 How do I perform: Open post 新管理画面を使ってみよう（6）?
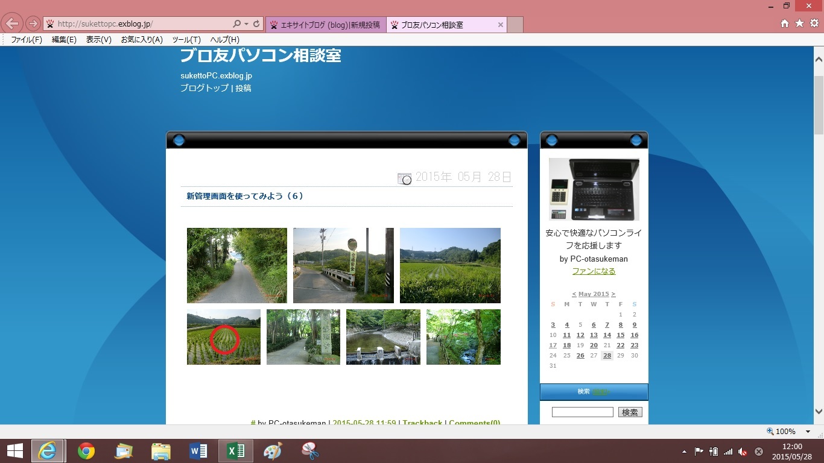(x=245, y=196)
